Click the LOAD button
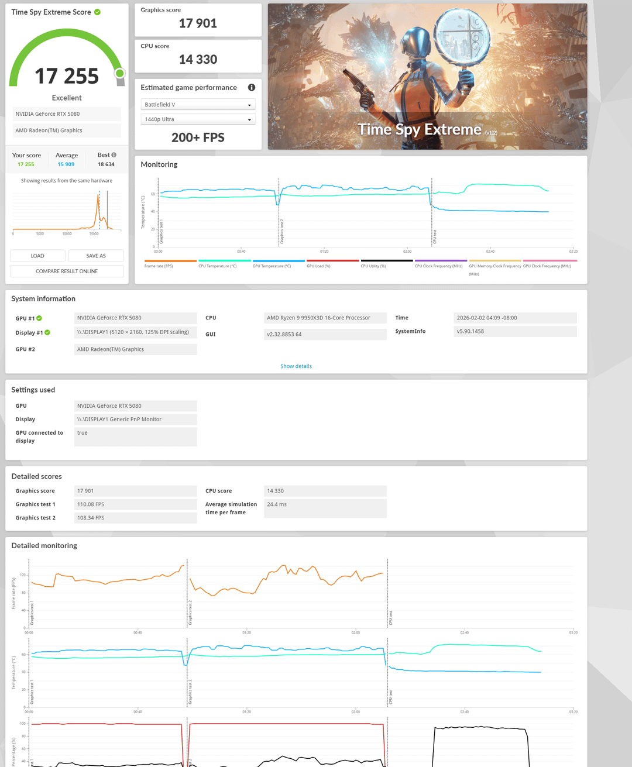632x767 pixels. [x=37, y=256]
